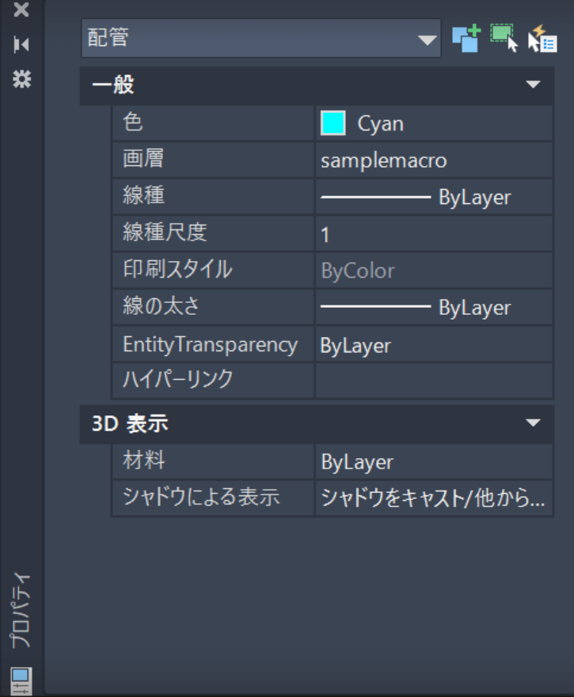
Task: Click the 線の太さ ByLayer value
Action: (x=433, y=308)
